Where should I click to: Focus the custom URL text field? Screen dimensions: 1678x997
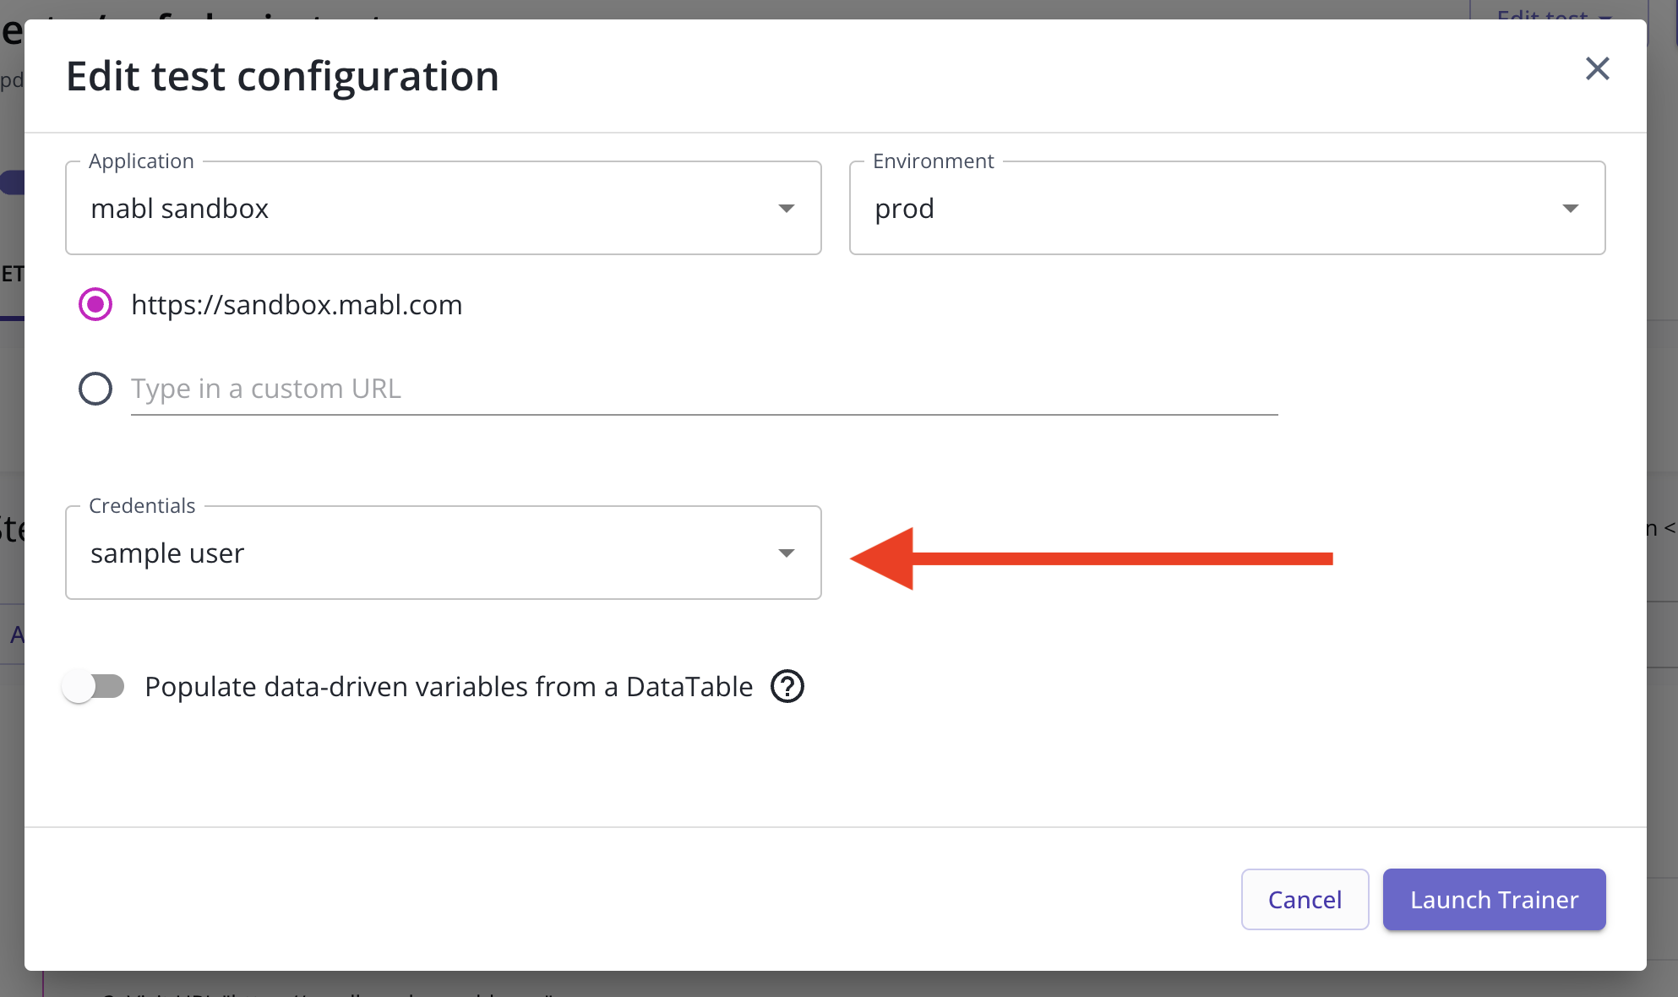[703, 390]
